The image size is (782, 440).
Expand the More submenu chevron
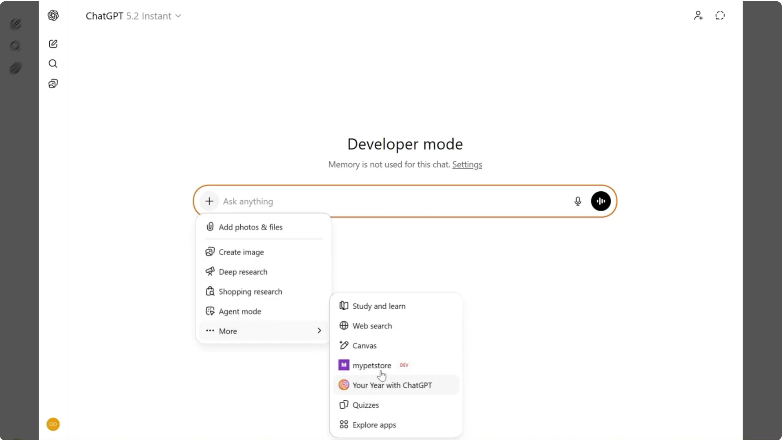(x=319, y=331)
